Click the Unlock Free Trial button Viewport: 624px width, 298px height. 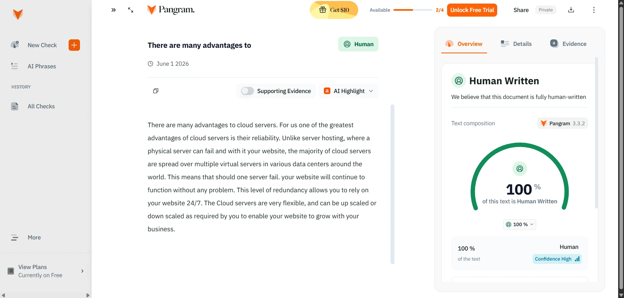(x=472, y=10)
